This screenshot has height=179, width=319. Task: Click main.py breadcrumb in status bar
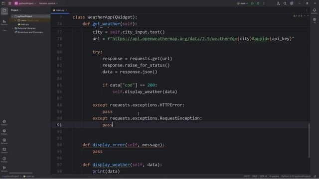tap(29, 177)
